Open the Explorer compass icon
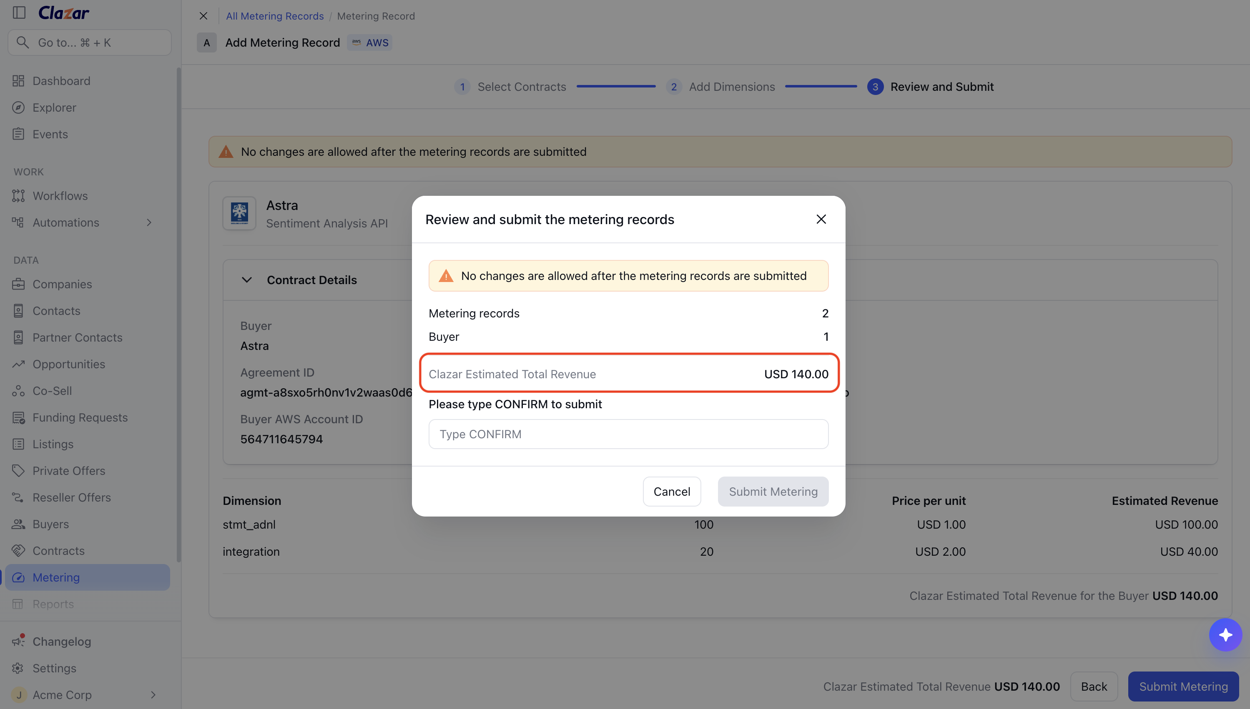Screen dimensions: 1250x709 click(18, 107)
